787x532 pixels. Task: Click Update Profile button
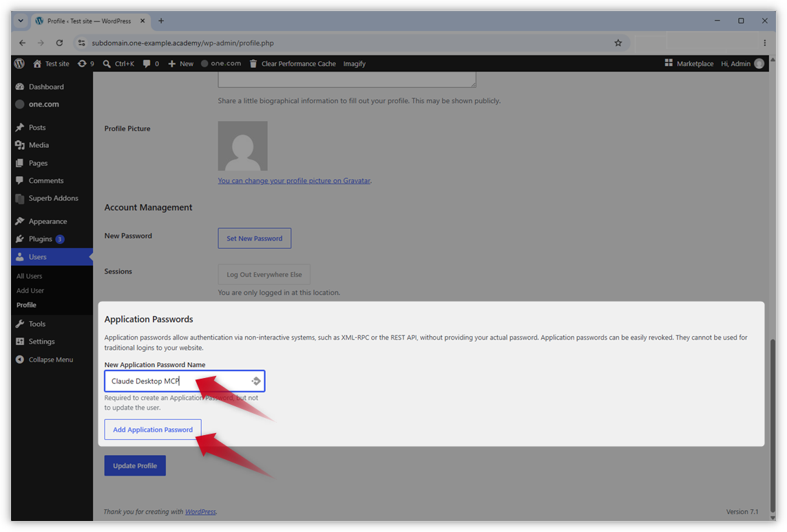click(135, 465)
